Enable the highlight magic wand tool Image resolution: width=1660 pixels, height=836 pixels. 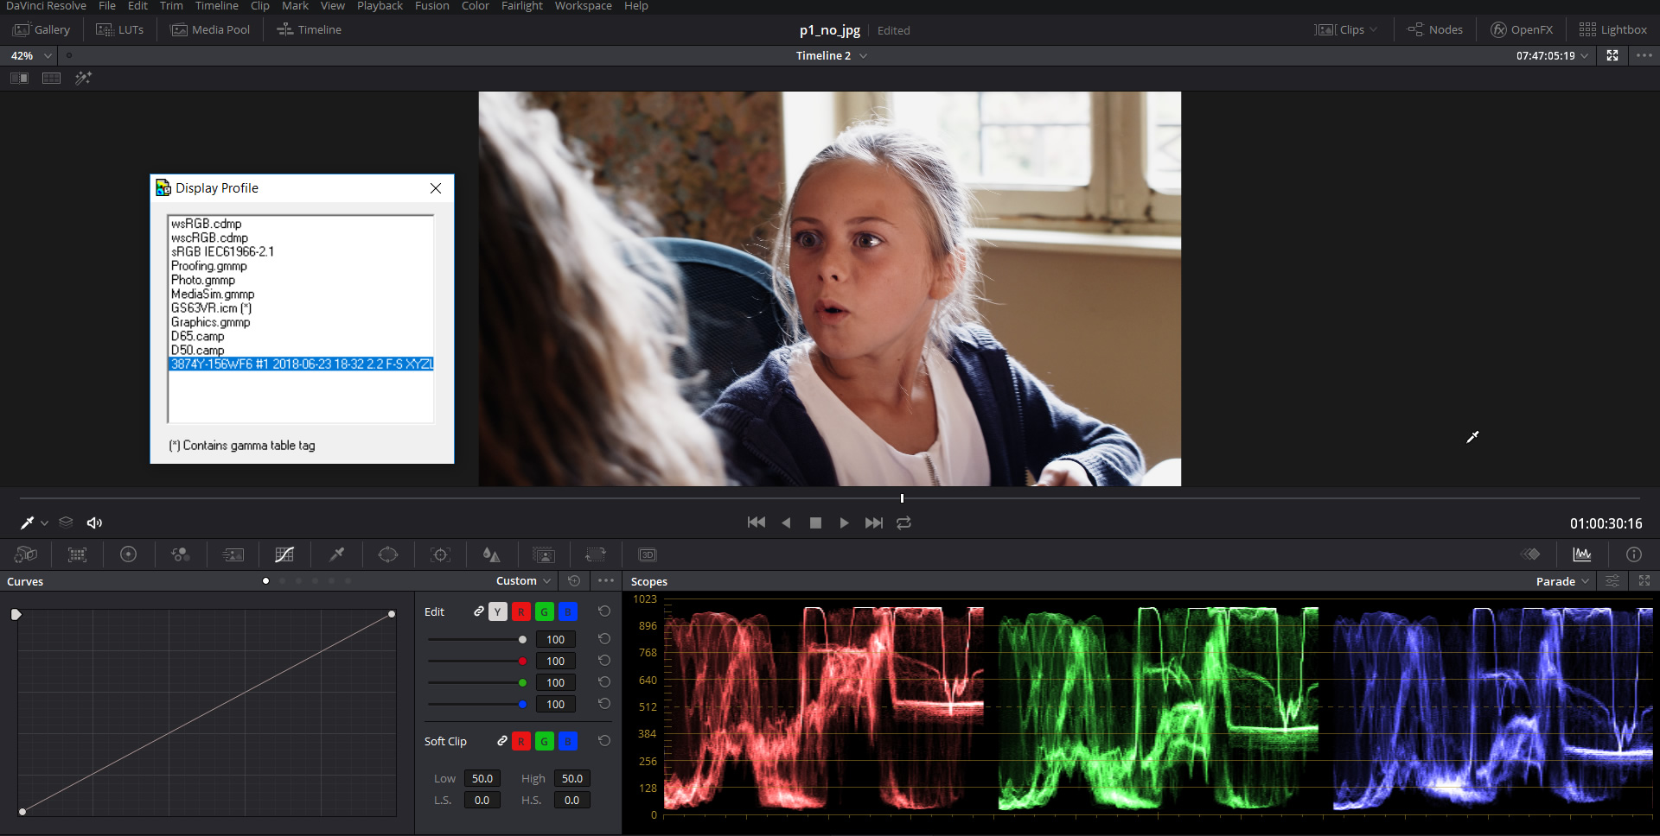click(x=83, y=78)
